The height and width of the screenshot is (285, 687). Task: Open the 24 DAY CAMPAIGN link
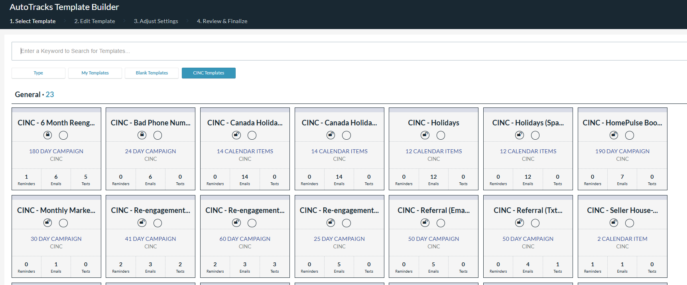coord(150,151)
